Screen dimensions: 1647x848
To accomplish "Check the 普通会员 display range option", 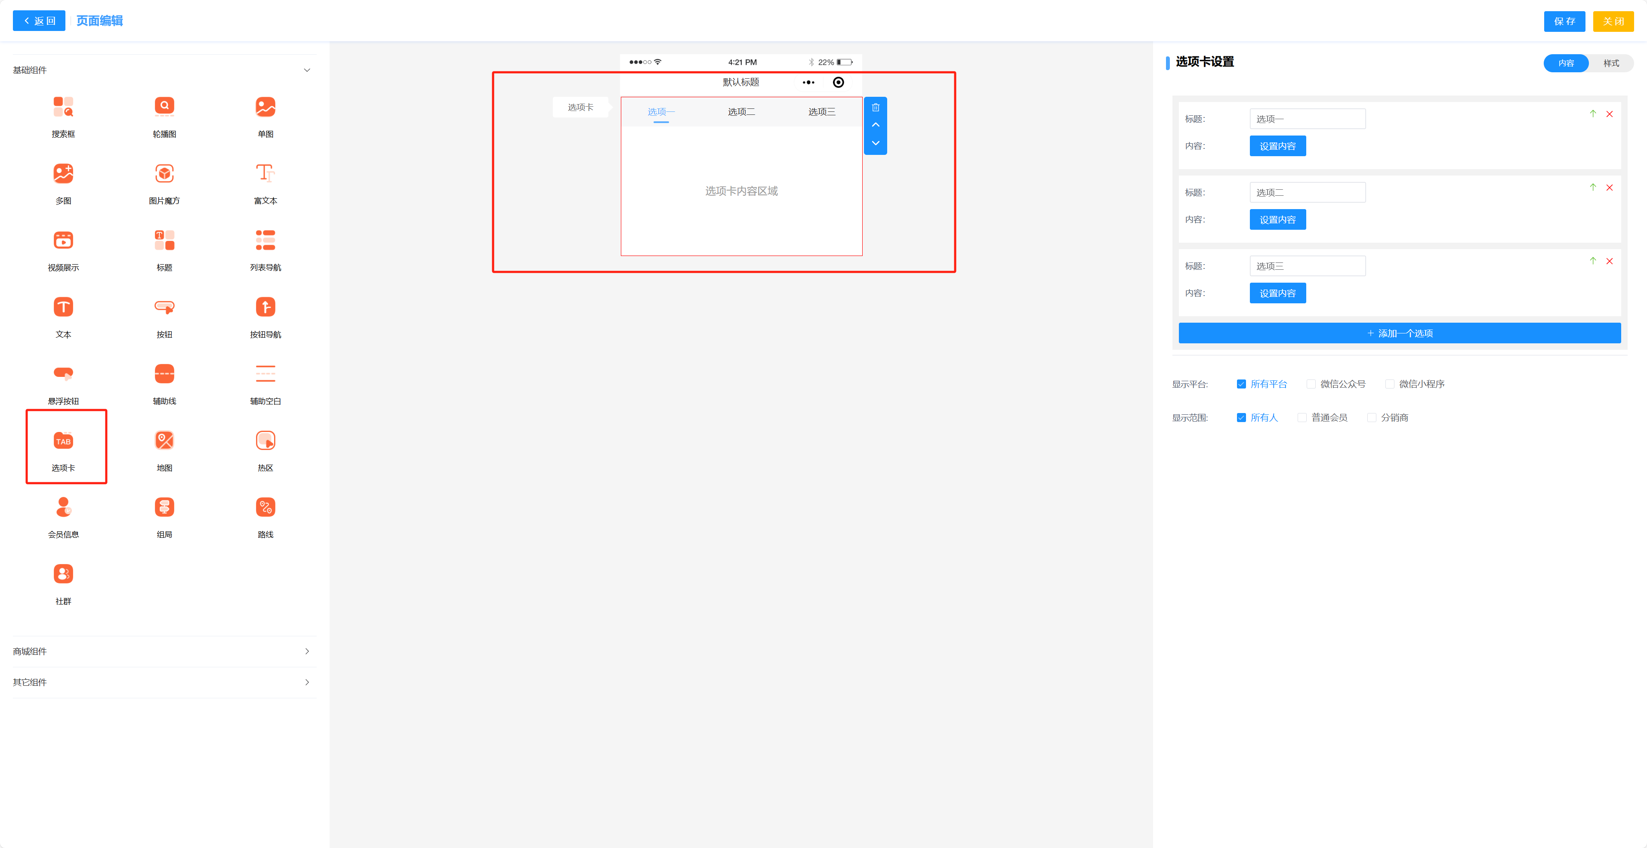I will pyautogui.click(x=1302, y=418).
